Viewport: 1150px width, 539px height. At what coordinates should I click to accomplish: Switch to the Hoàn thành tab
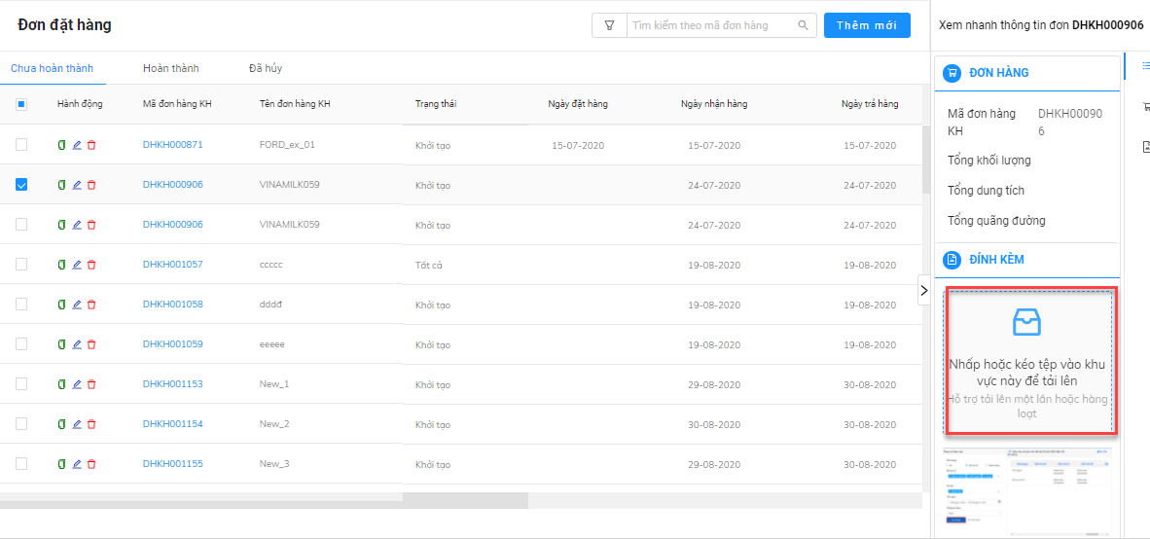coord(170,68)
